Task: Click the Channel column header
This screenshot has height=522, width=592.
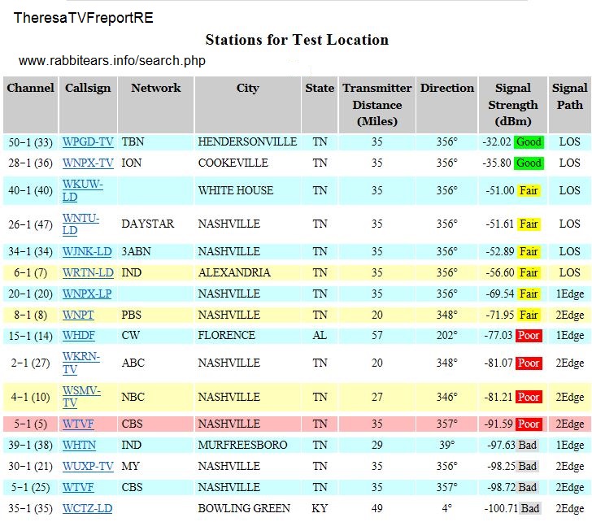Action: [30, 88]
